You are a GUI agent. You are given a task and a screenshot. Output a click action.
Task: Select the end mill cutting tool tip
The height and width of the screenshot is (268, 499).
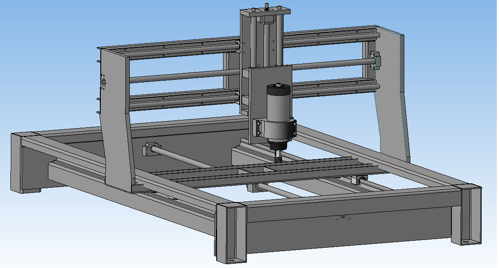[278, 157]
